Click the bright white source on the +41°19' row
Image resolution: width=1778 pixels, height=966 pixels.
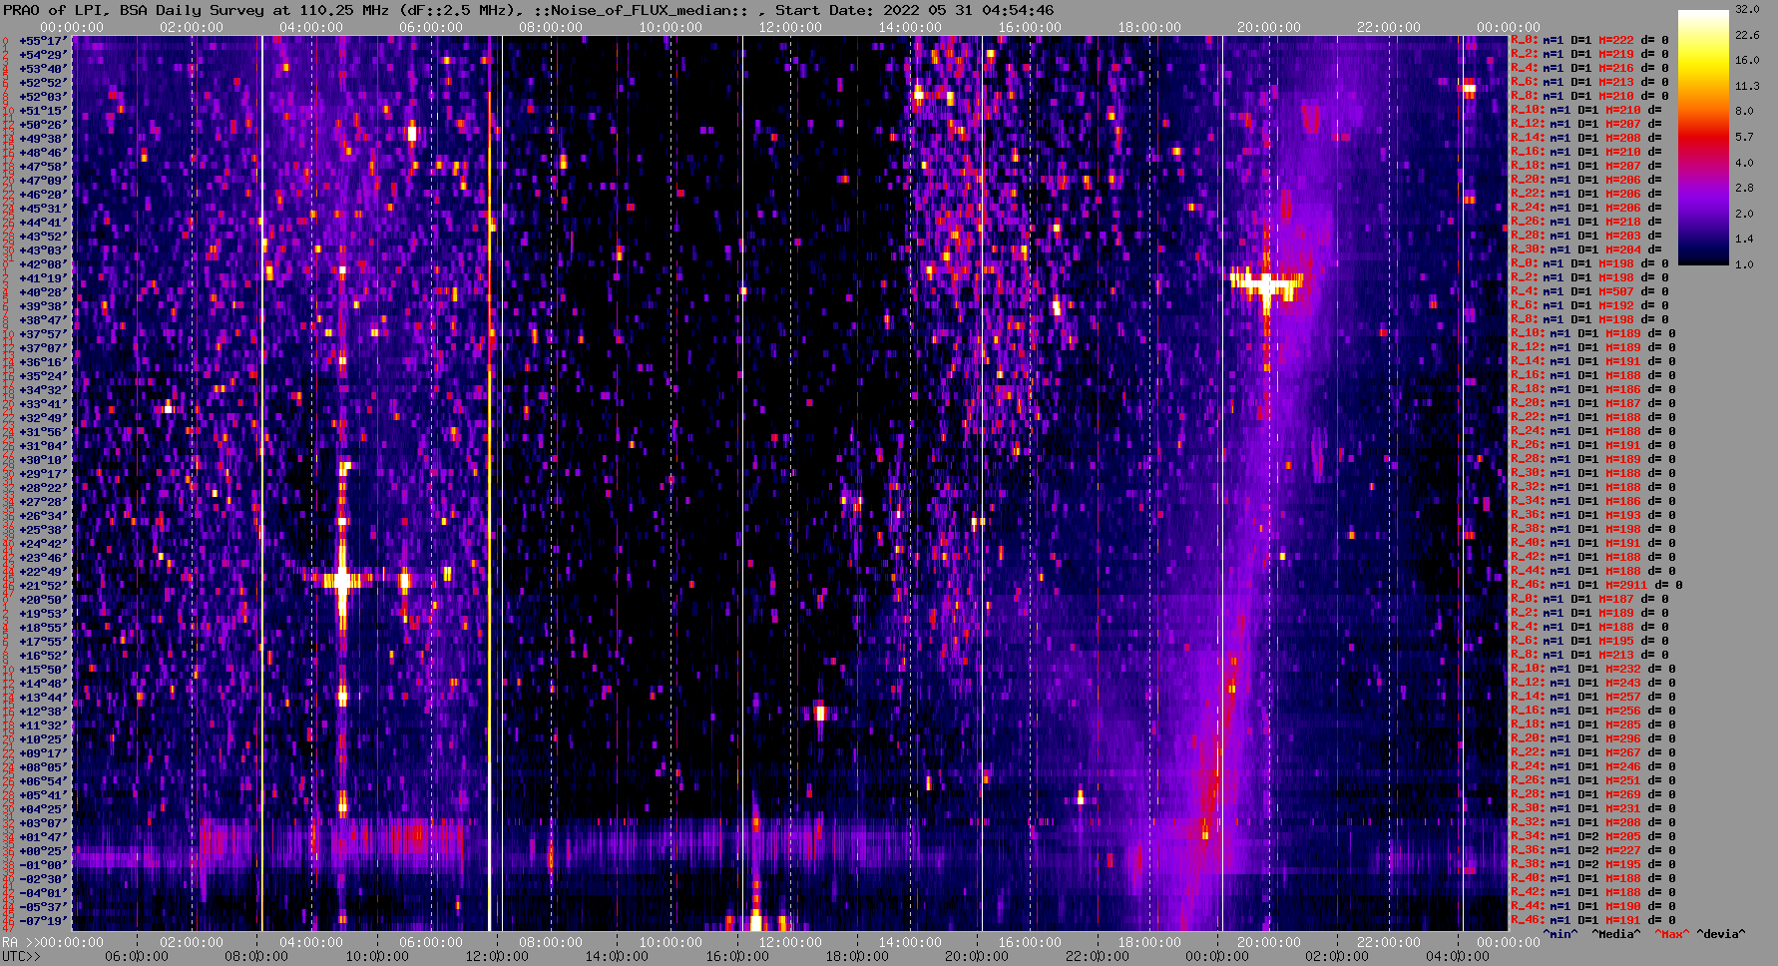(x=1267, y=283)
